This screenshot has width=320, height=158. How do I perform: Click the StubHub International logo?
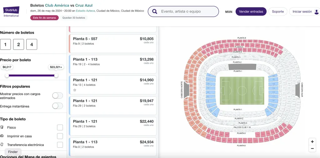pyautogui.click(x=12, y=12)
